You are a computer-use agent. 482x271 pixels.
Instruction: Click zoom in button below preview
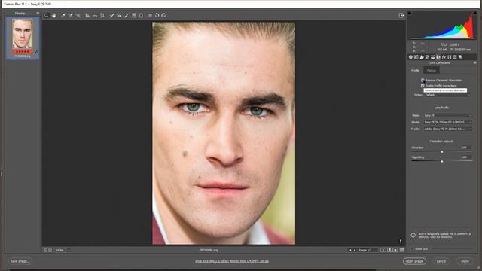50,251
